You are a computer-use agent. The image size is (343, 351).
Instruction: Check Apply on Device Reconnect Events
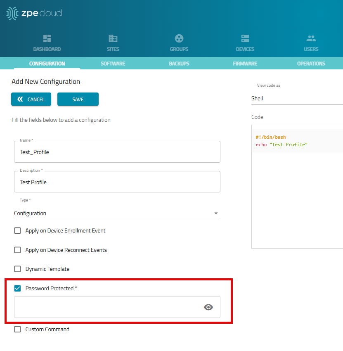pyautogui.click(x=18, y=250)
